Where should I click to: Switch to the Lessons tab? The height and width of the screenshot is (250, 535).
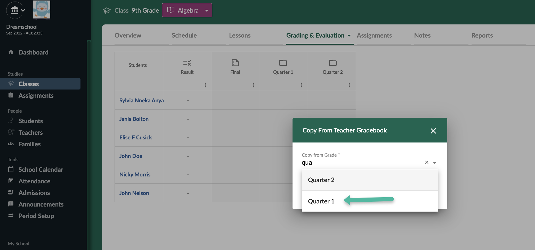[x=240, y=35]
